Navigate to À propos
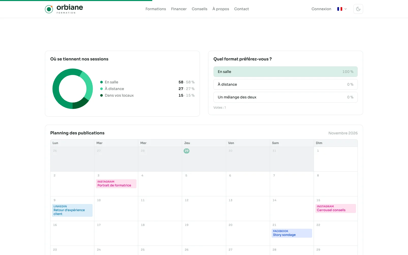This screenshot has width=408, height=255. coord(221,9)
